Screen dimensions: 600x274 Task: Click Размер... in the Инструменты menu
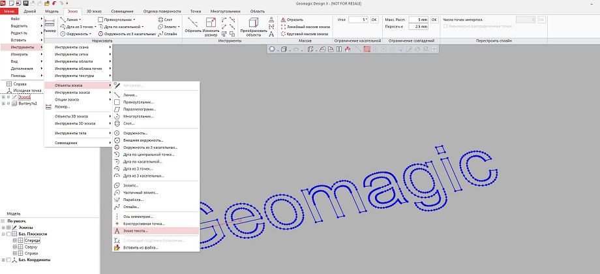pos(78,107)
